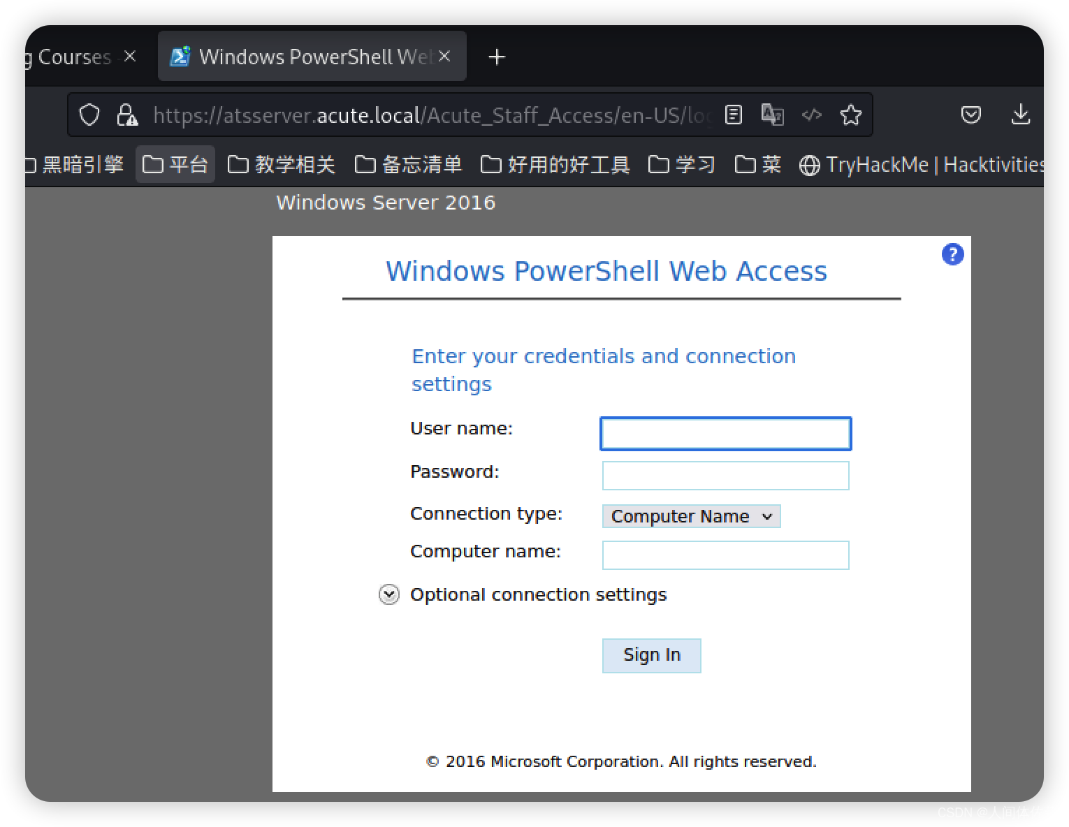Focus the Password input field
This screenshot has height=827, width=1069.
click(x=725, y=476)
